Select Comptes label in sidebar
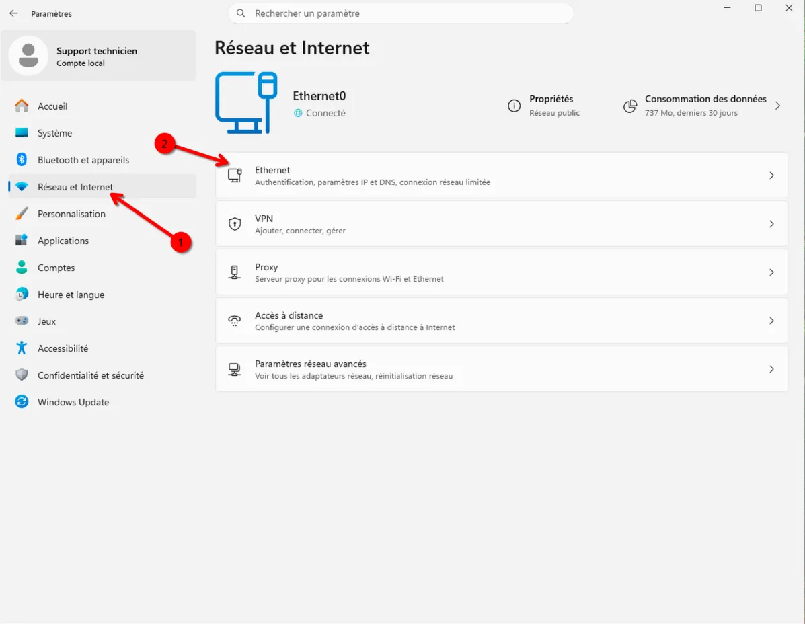The height and width of the screenshot is (624, 805). pyautogui.click(x=56, y=268)
